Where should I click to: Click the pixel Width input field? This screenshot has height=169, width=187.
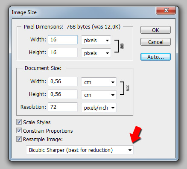coord(63,40)
